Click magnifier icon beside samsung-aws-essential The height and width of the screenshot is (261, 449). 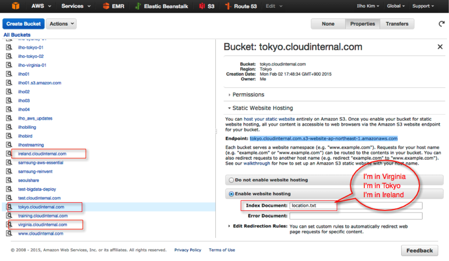pyautogui.click(x=9, y=162)
